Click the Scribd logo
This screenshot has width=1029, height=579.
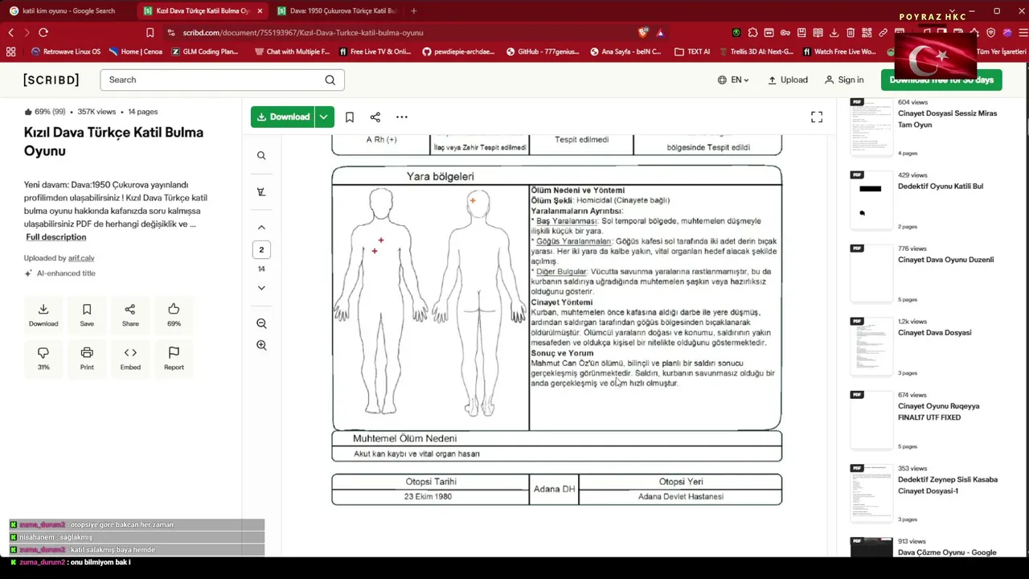coord(51,80)
